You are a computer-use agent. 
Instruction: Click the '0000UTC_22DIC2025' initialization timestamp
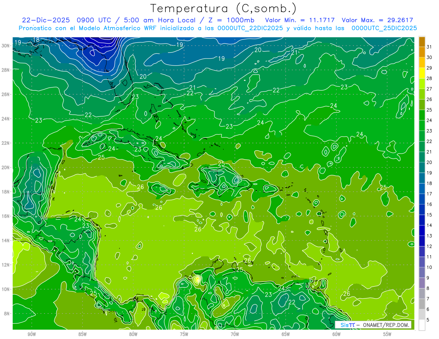[250, 28]
